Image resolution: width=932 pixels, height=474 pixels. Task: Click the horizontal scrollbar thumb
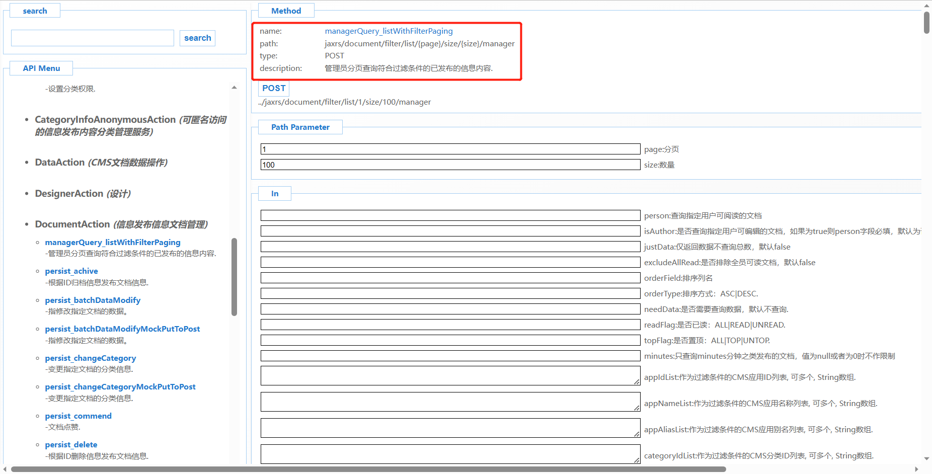coord(368,469)
